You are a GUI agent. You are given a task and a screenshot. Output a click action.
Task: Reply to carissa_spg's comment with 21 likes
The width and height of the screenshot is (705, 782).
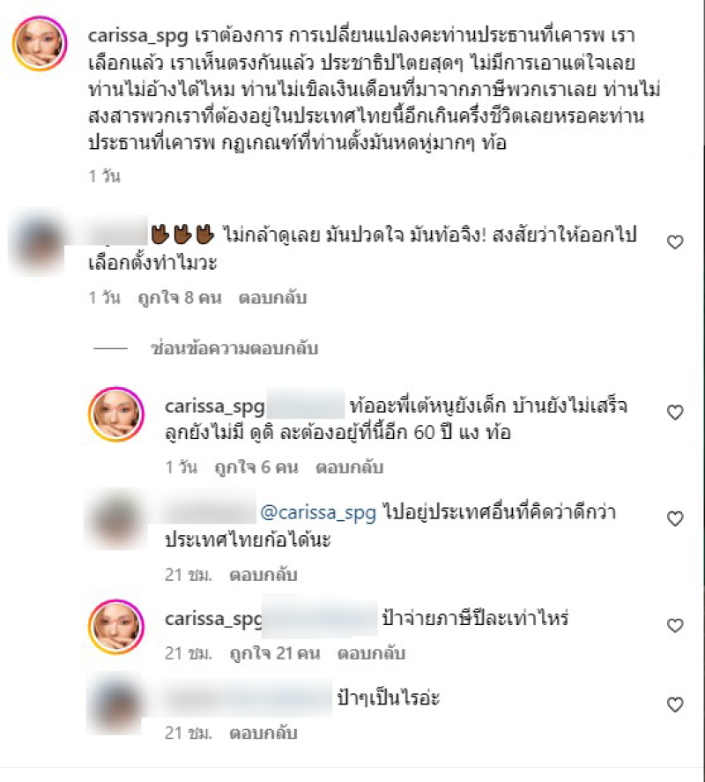tap(371, 653)
